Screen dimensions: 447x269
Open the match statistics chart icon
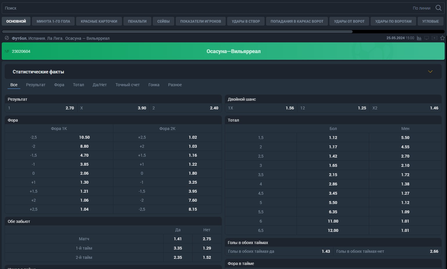(x=419, y=38)
